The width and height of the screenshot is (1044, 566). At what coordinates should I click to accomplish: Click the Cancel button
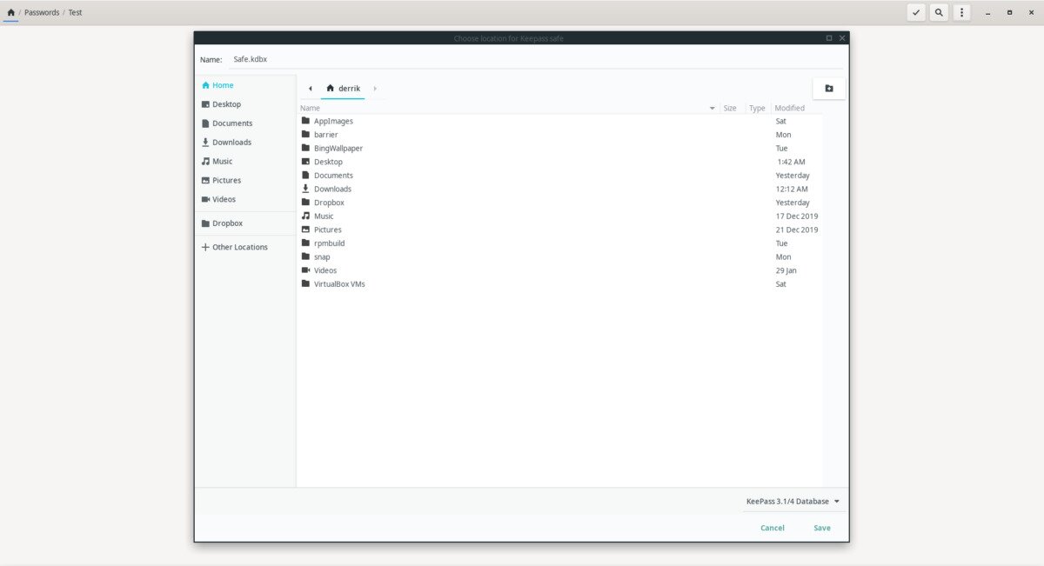click(x=773, y=529)
